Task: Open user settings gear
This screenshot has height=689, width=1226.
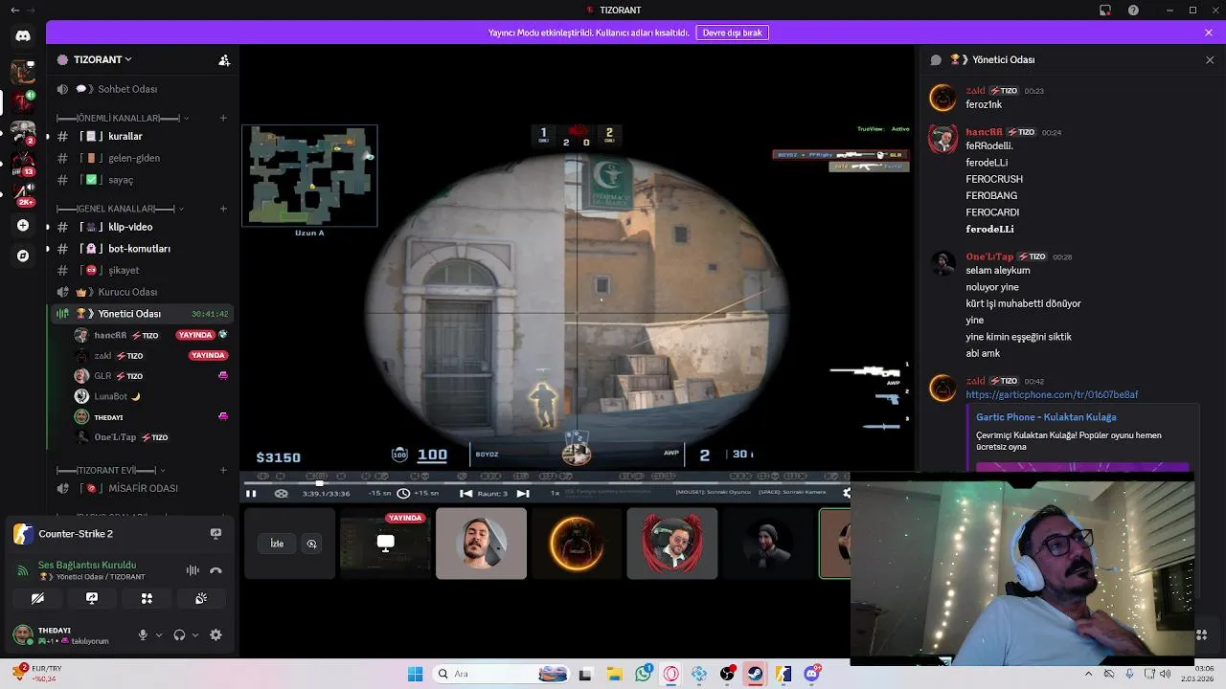Action: coord(216,634)
